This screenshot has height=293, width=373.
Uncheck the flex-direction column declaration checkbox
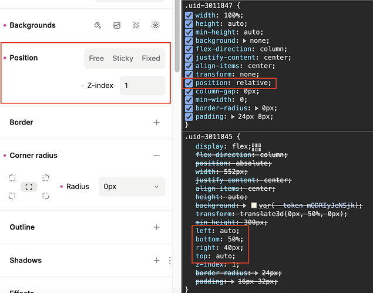click(189, 49)
